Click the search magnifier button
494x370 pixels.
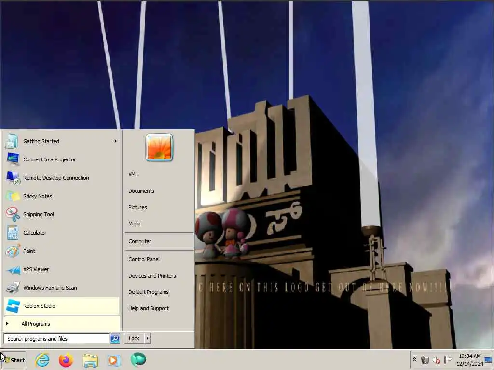coord(115,339)
